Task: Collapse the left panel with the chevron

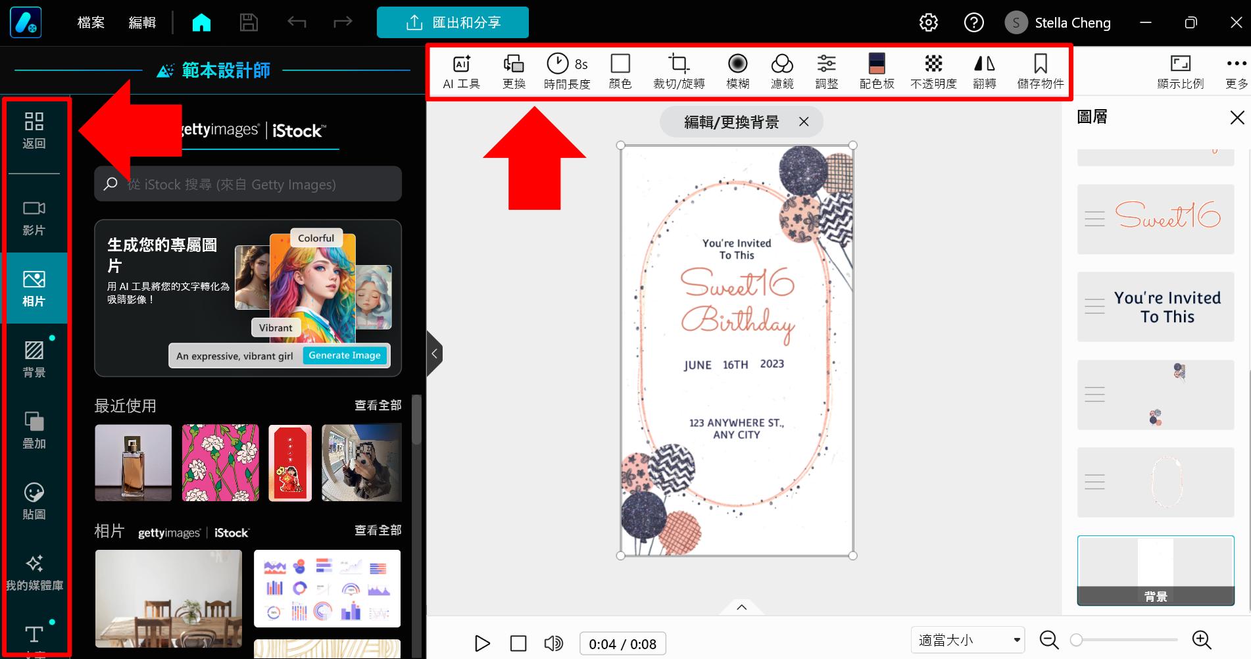Action: tap(435, 354)
